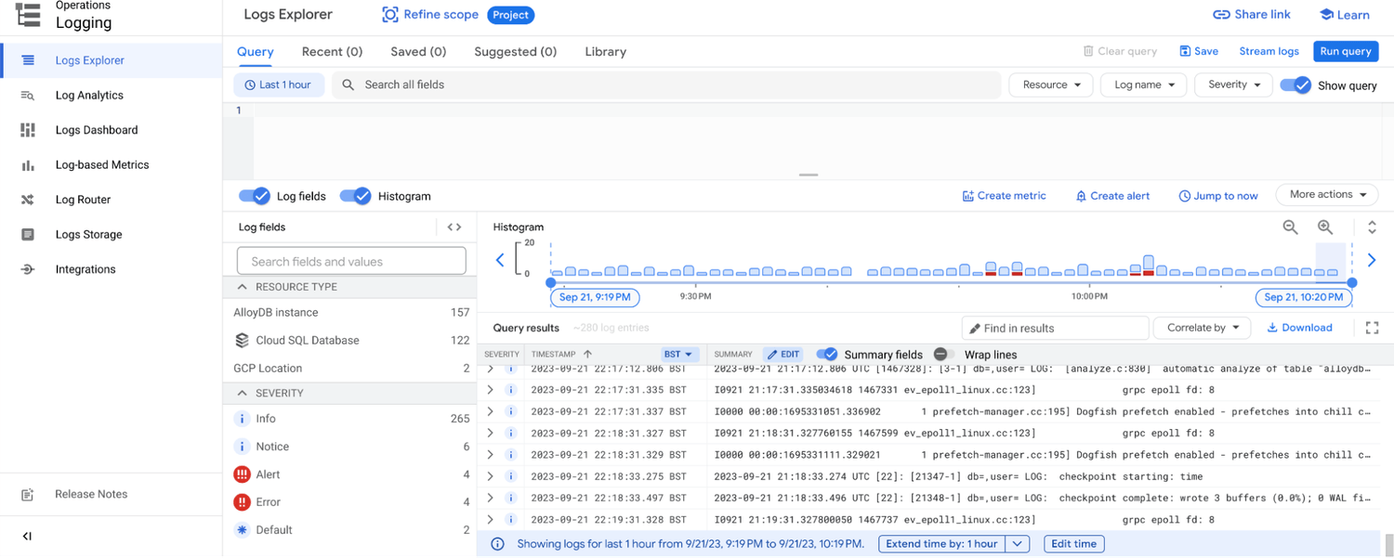Expand log entry at 22:18:33.275 BST
This screenshot has height=558, width=1394.
[490, 476]
